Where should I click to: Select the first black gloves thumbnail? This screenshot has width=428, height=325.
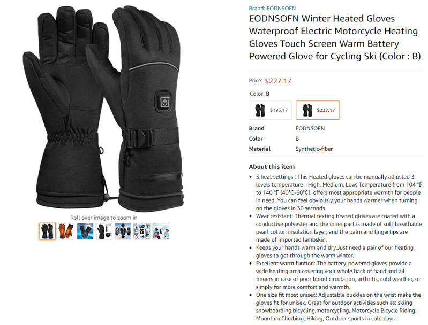(x=47, y=231)
